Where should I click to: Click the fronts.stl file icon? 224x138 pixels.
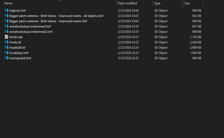[7, 42]
